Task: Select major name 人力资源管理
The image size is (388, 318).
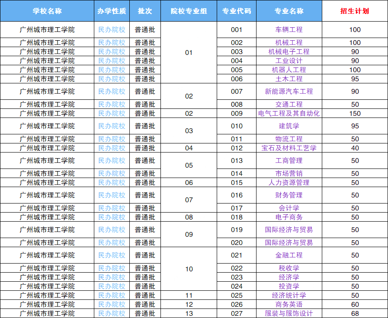Action: 289,183
